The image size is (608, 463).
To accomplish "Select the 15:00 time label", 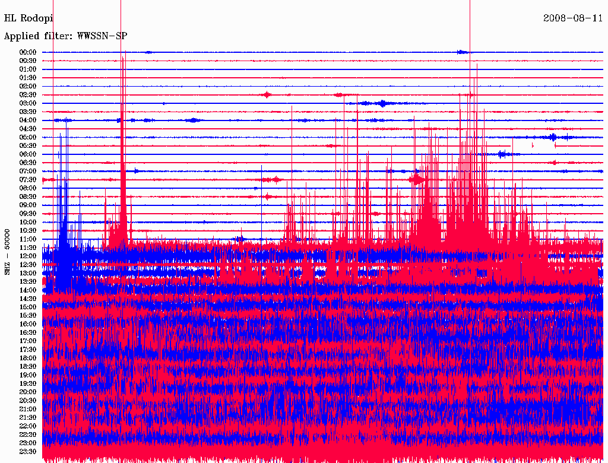I will (28, 307).
